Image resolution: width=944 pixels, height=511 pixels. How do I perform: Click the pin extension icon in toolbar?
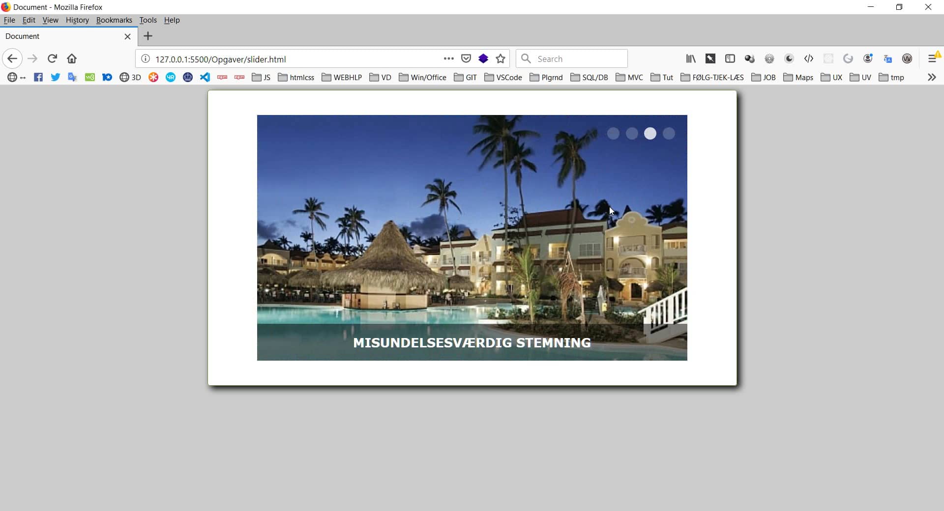(710, 59)
